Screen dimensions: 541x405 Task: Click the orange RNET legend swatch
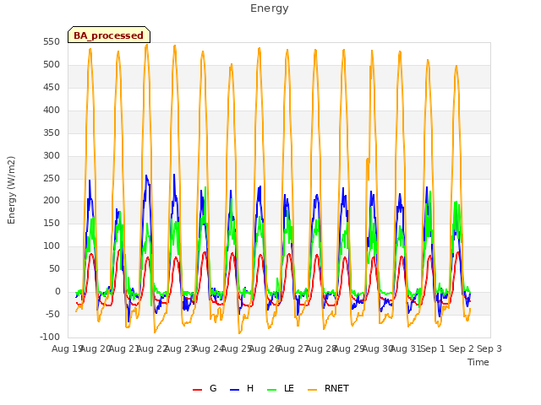point(312,390)
